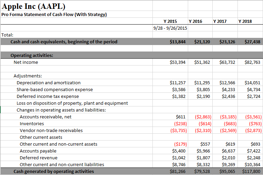Select the Cash and cash equivalents beginning label
Screen dimensions: 263x175
coord(64,42)
